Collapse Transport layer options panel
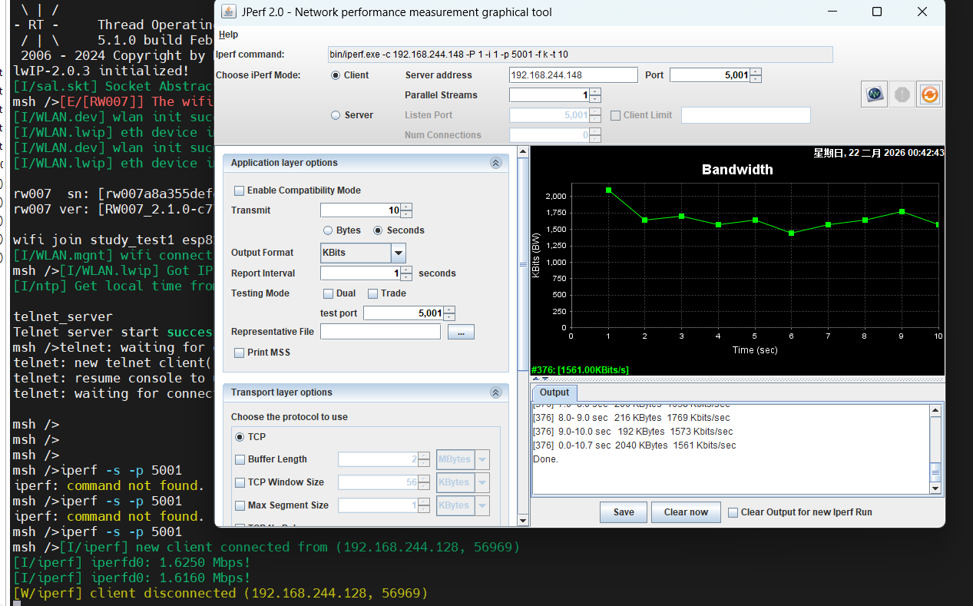Image resolution: width=973 pixels, height=606 pixels. click(x=495, y=392)
